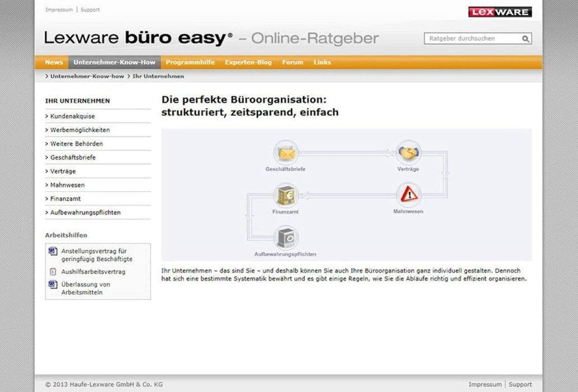Click the Word icon beside Überlassung von Arbeitsmitteln

tap(52, 284)
